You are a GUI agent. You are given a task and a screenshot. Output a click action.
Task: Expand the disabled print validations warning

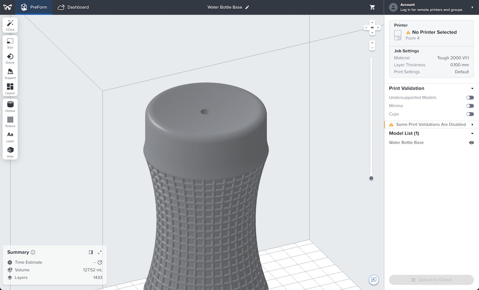(x=473, y=124)
